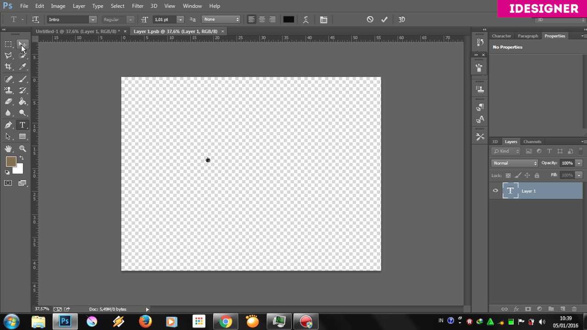Select the Spot Healing Brush tool
The height and width of the screenshot is (330, 587).
tap(8, 79)
